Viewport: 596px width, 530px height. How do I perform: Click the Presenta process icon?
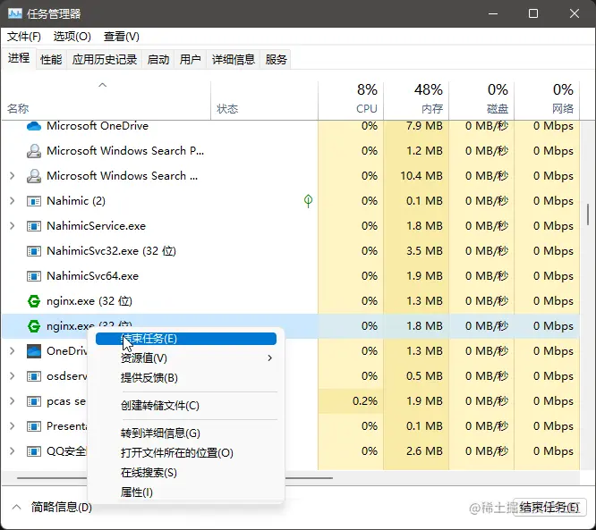point(34,426)
